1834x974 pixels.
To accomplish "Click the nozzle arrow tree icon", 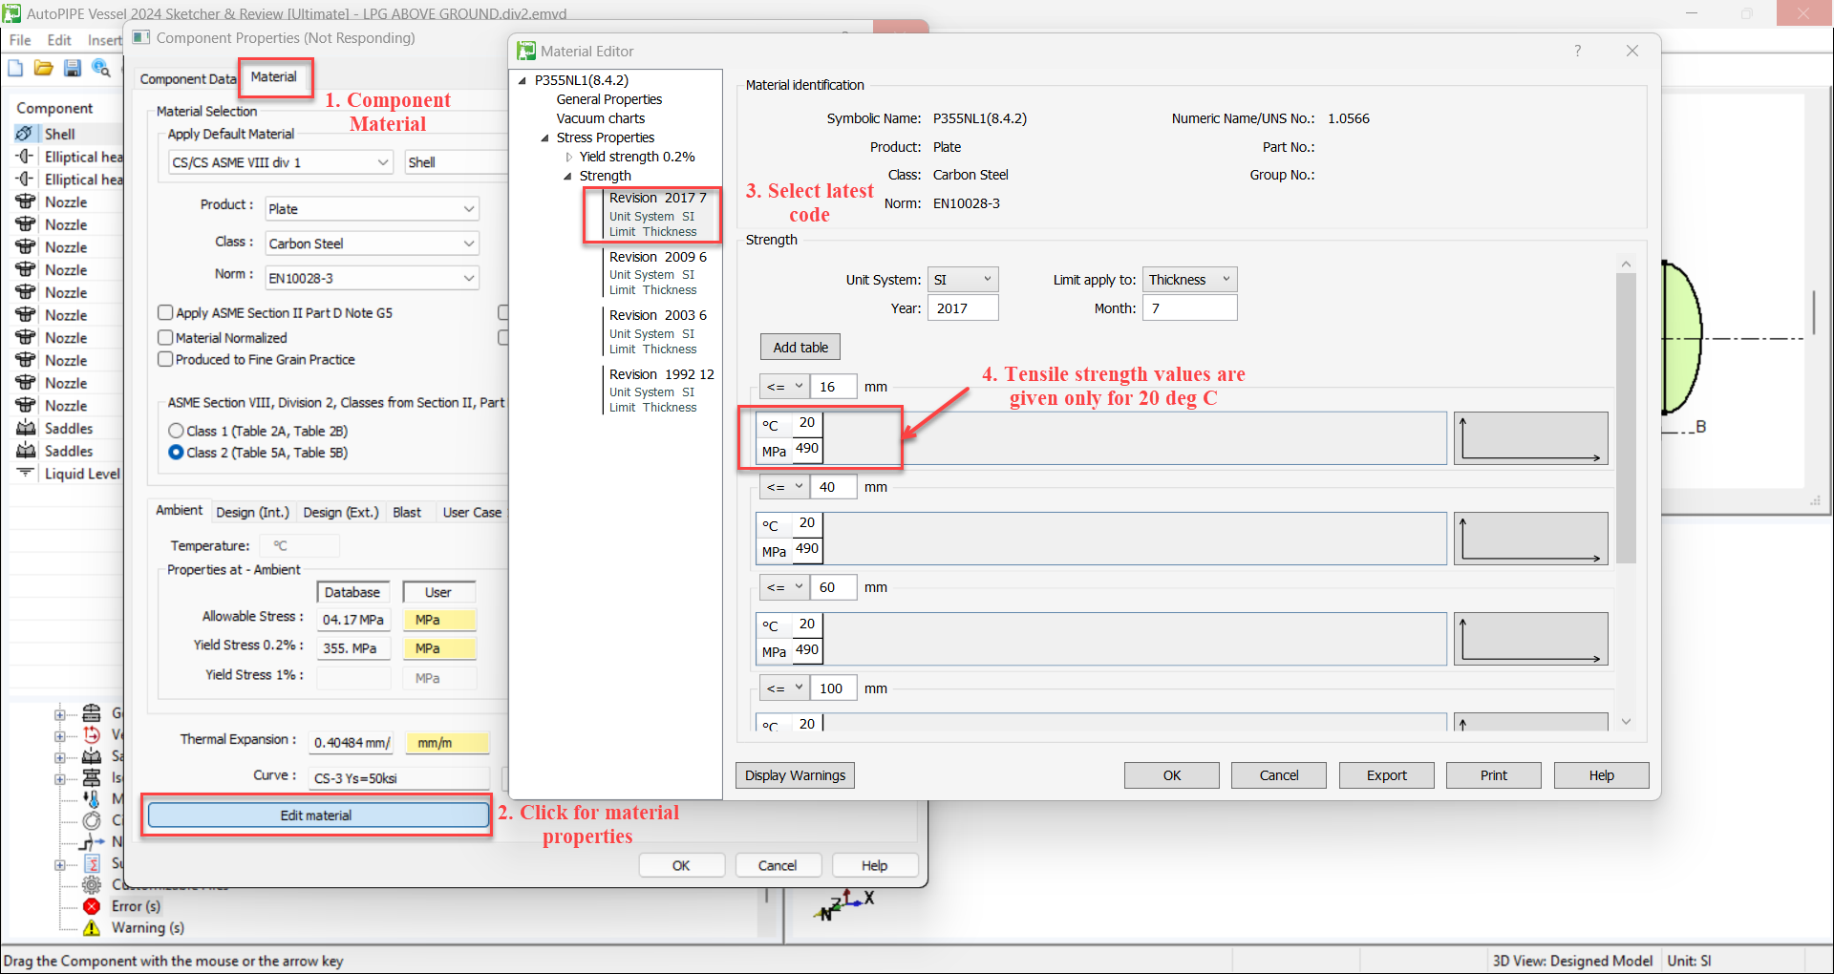I will point(92,842).
